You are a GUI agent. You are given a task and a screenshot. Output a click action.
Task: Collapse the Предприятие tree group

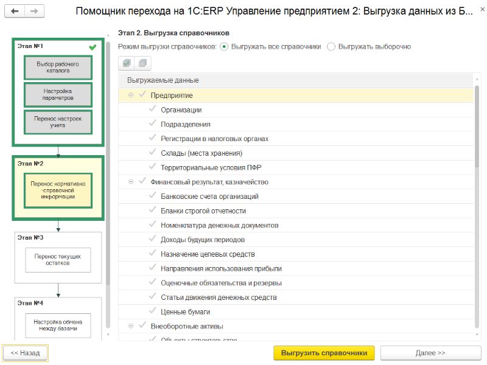(x=131, y=96)
